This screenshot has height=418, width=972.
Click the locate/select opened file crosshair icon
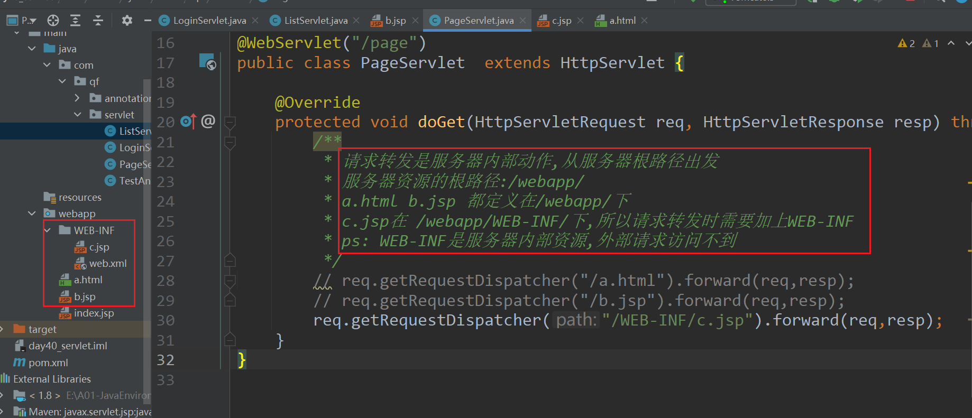click(x=53, y=21)
